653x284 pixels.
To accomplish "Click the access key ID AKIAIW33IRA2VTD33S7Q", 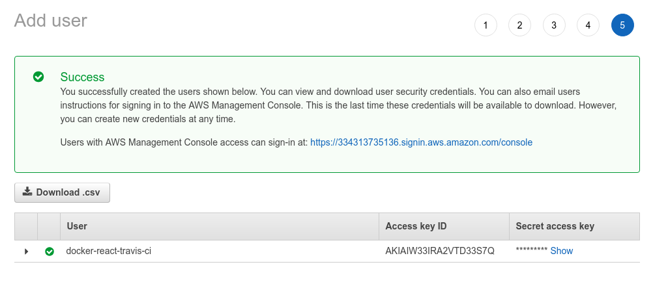I will pyautogui.click(x=440, y=251).
